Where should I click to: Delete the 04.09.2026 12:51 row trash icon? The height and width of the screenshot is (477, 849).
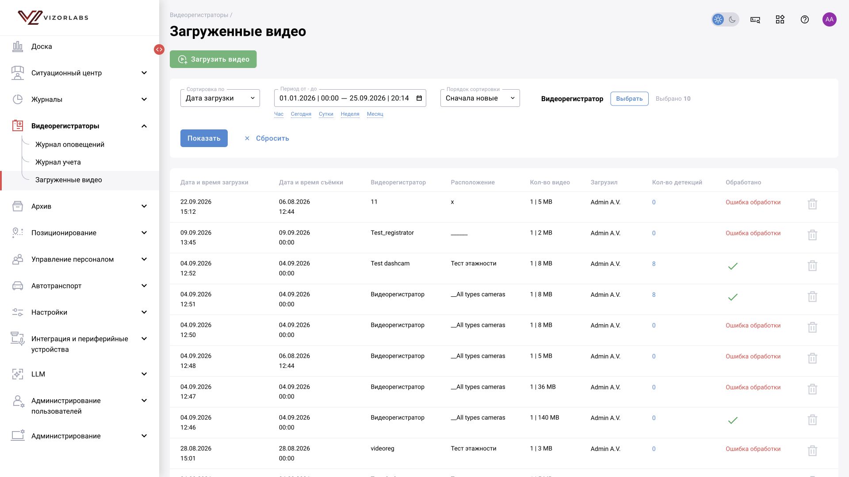tap(812, 297)
